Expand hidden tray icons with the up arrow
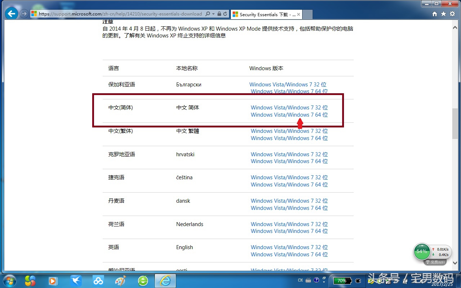The width and height of the screenshot is (461, 288). click(323, 282)
